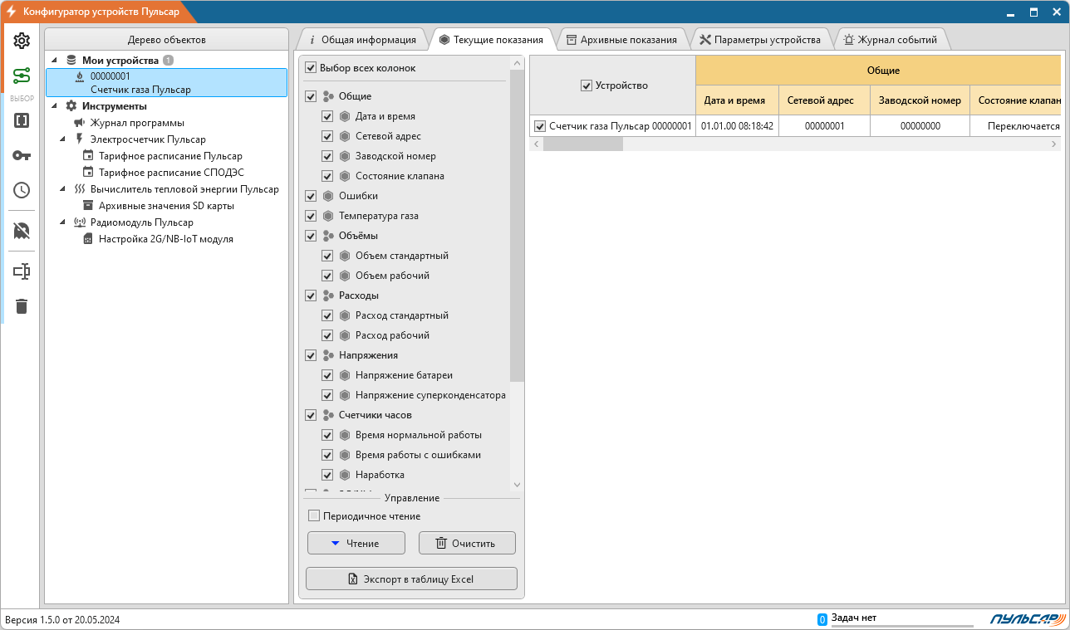Click the database icon beside Мои устройства
The image size is (1070, 630).
(71, 60)
